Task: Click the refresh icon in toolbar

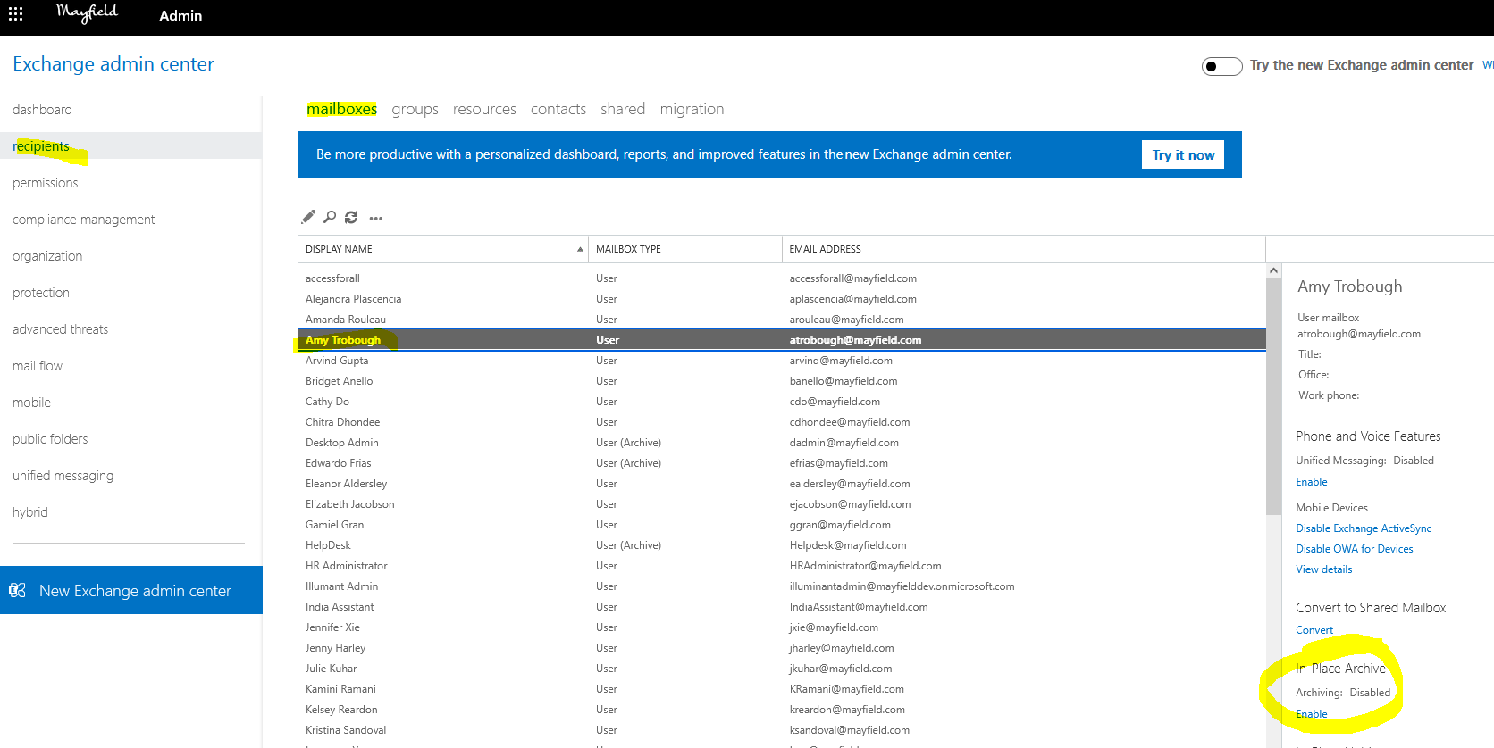Action: click(x=351, y=217)
